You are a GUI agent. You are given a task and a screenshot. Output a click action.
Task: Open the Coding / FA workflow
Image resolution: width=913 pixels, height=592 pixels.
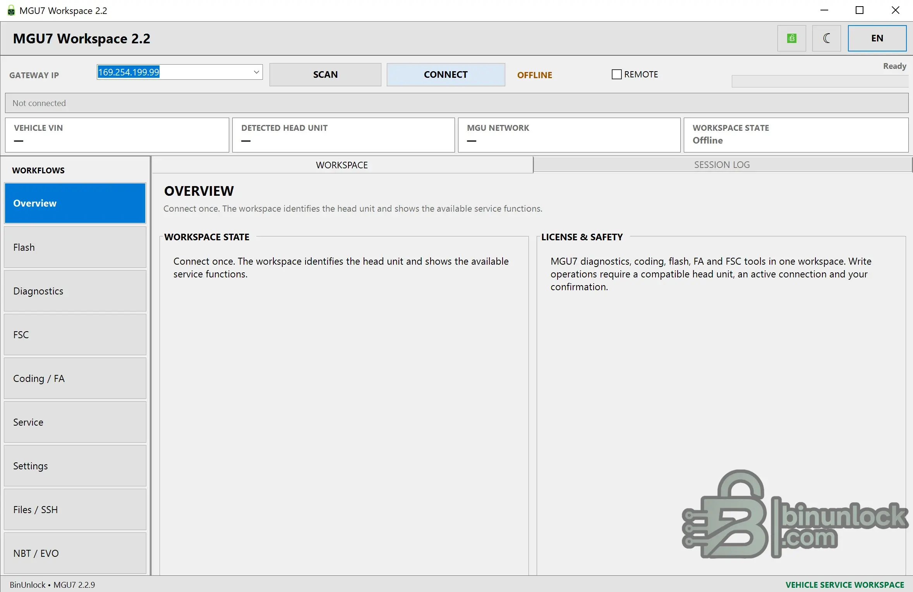(x=75, y=378)
